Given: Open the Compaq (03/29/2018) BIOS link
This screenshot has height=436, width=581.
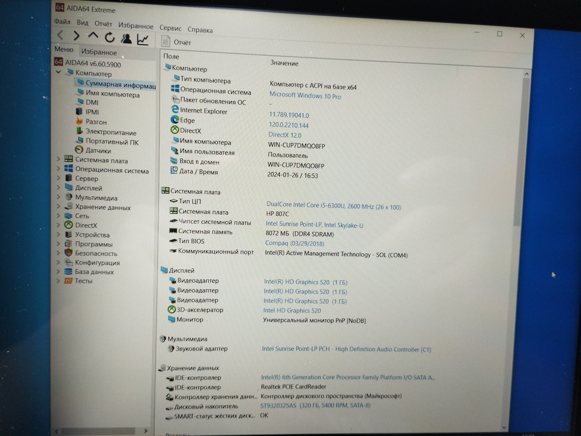Looking at the screenshot, I should click(x=295, y=243).
